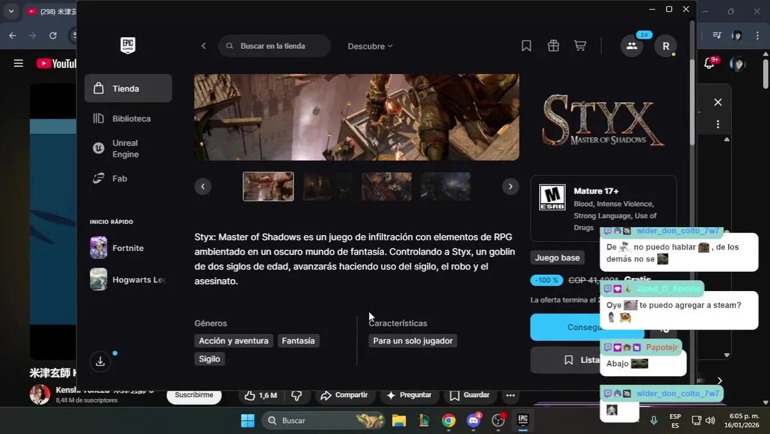The image size is (770, 434).
Task: Select the second Styx screenshot thumbnail
Action: tap(328, 186)
